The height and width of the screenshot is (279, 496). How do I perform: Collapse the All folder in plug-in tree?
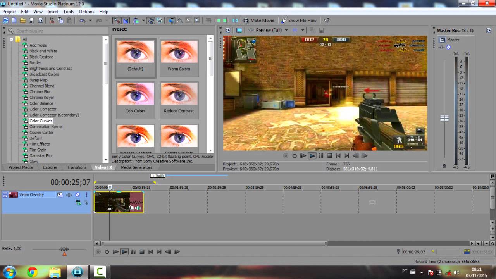pyautogui.click(x=12, y=39)
